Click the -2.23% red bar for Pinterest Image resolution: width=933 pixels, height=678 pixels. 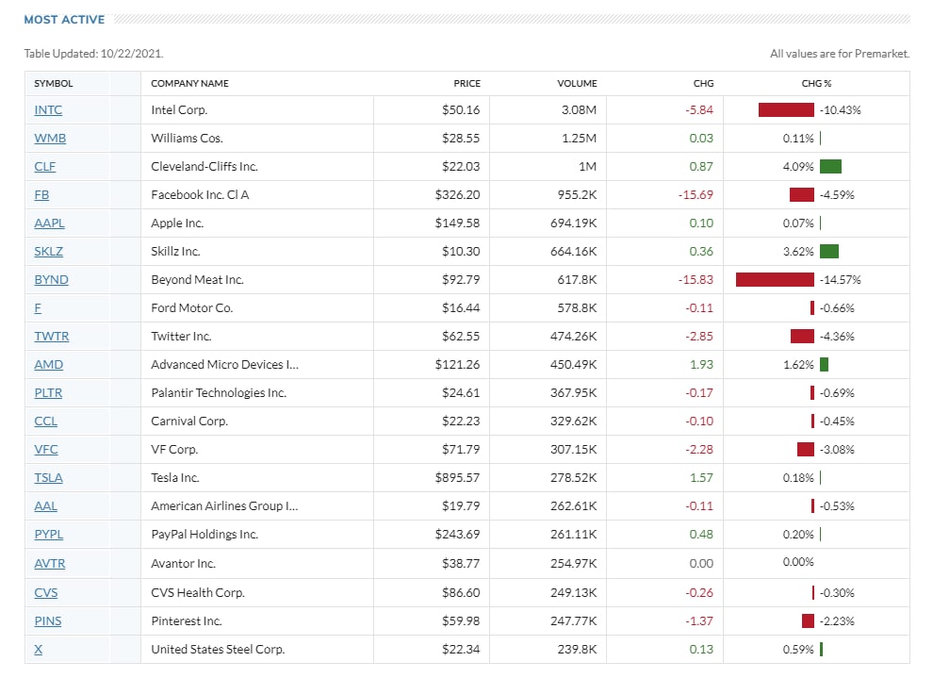point(808,620)
